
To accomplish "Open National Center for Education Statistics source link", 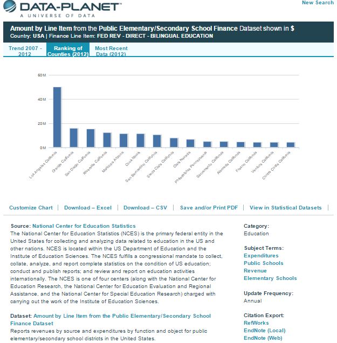I will tap(84, 226).
